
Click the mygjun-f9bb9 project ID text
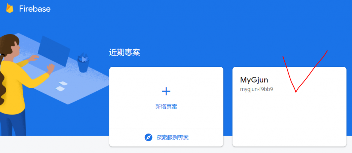tap(256, 89)
